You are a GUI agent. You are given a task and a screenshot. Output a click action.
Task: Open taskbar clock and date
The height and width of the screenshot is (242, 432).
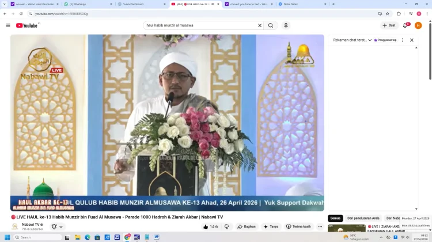pyautogui.click(x=420, y=237)
